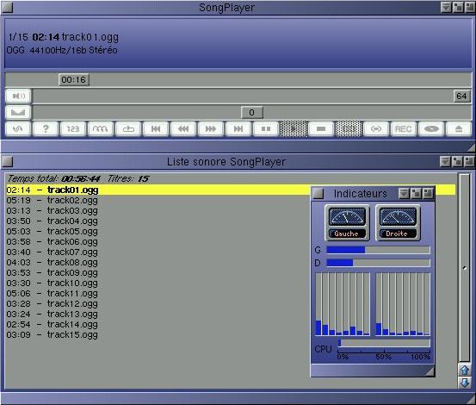Skip to the previous track
This screenshot has height=405, width=476.
point(156,128)
